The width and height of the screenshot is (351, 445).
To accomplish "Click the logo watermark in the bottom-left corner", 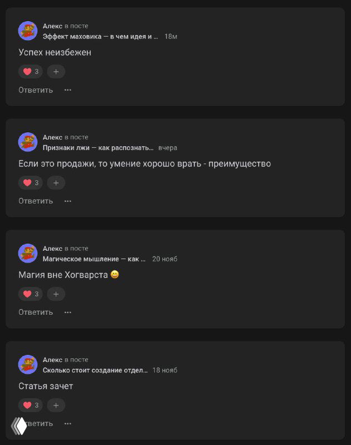I will [x=19, y=425].
